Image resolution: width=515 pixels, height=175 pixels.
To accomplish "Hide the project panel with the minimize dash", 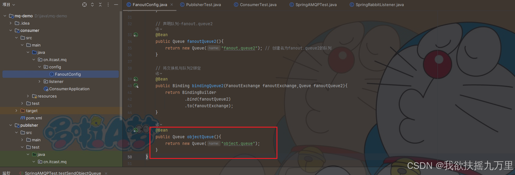I will click(116, 5).
